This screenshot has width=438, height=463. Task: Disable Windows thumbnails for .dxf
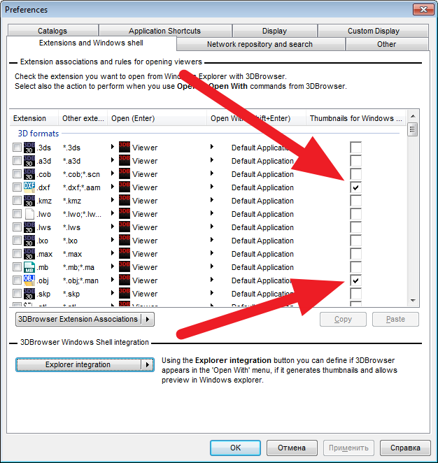pyautogui.click(x=355, y=187)
